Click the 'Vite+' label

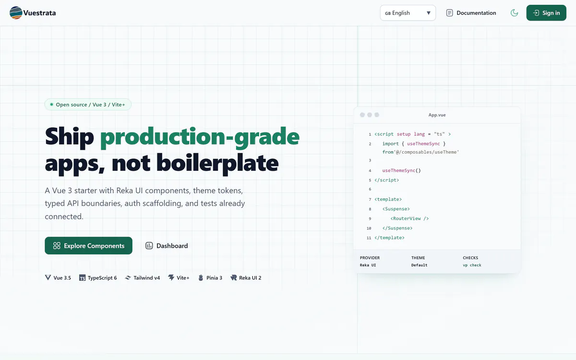[183, 278]
